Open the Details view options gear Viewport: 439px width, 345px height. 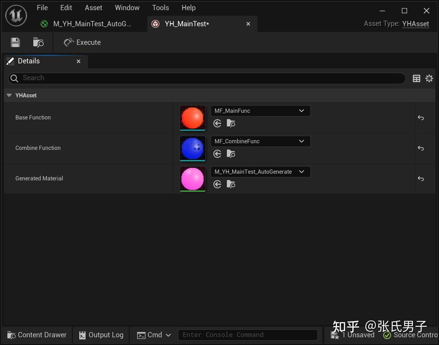(x=429, y=78)
